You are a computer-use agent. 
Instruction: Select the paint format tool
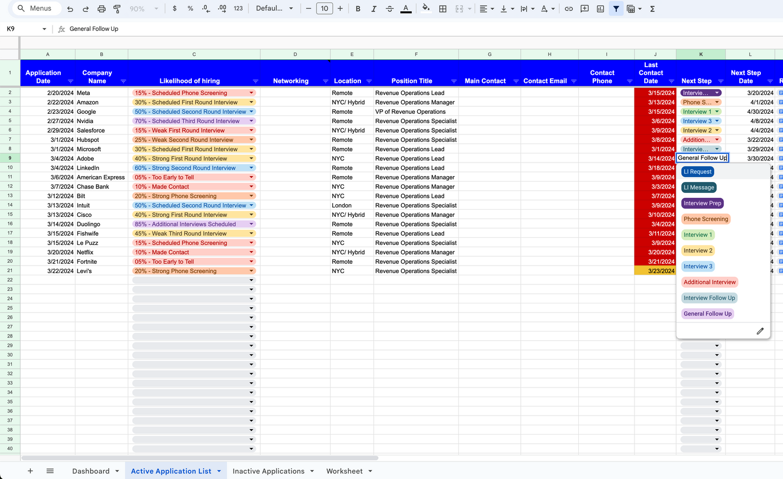[117, 9]
